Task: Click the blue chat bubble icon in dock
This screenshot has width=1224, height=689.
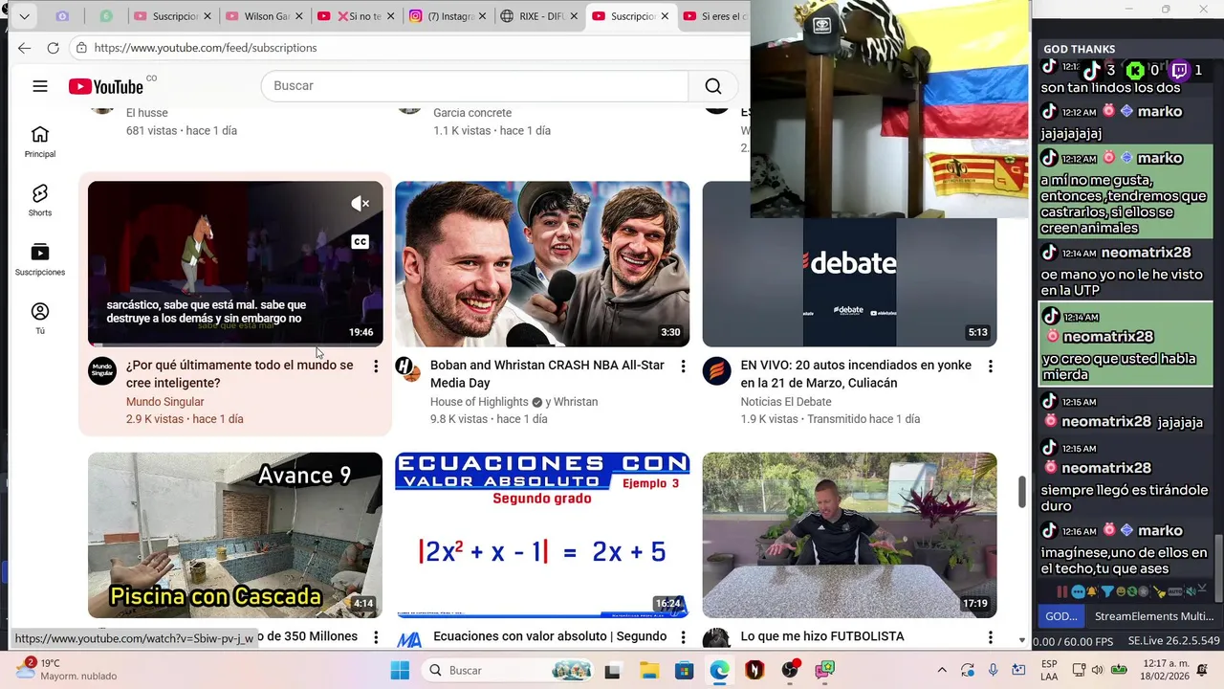Action: tap(1079, 591)
